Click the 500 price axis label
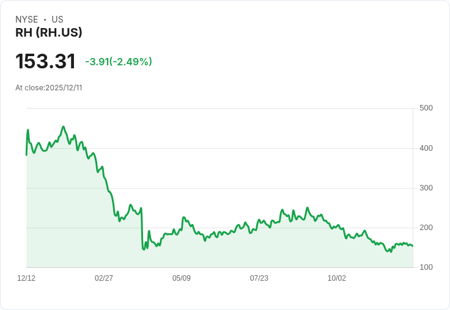The height and width of the screenshot is (310, 450). pyautogui.click(x=426, y=109)
